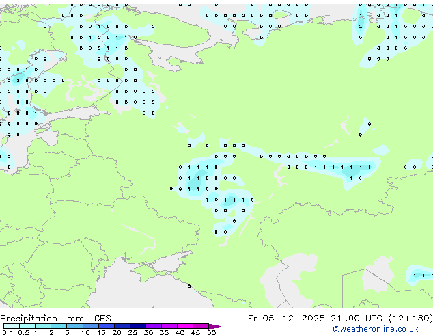Click the '(12+180)' forecast run text
The width and height of the screenshot is (433, 335).
click(x=410, y=319)
